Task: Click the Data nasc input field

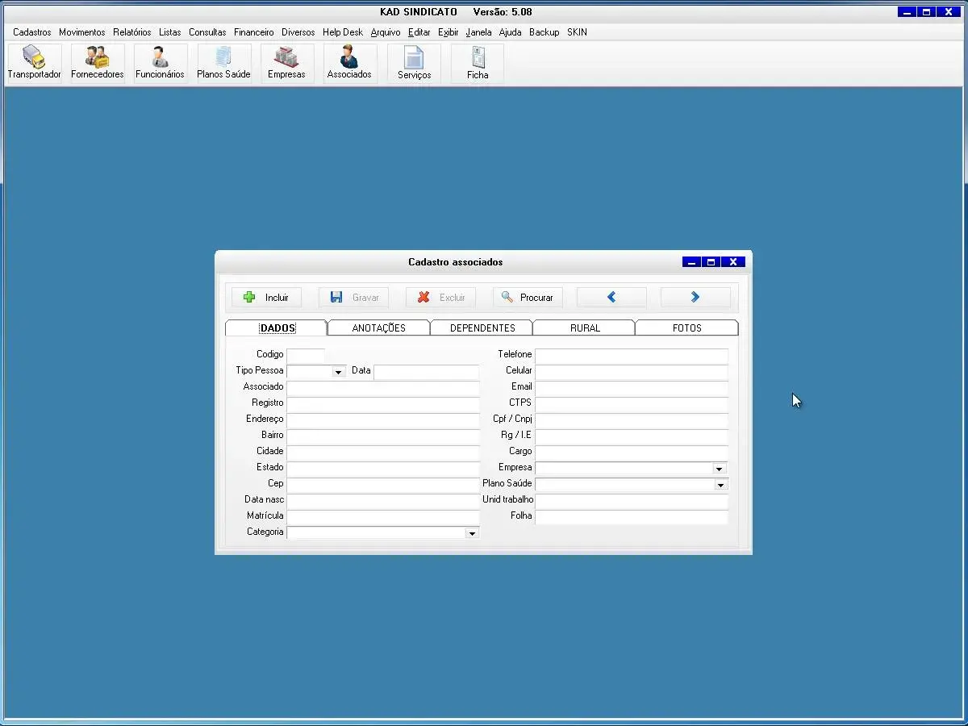Action: [x=383, y=501]
